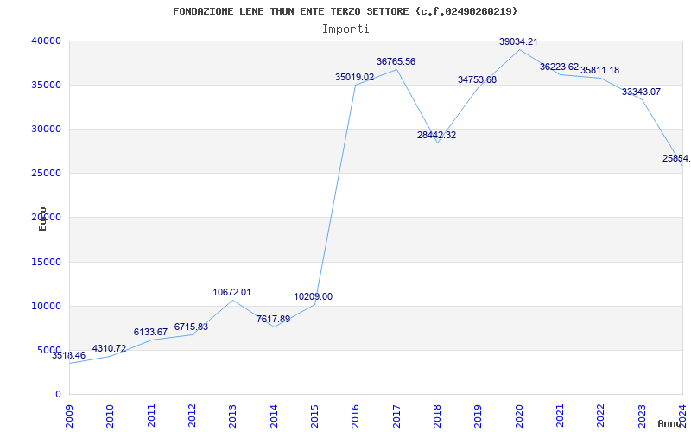Click the data label 35811.18
The height and width of the screenshot is (432, 691).
[x=599, y=71]
